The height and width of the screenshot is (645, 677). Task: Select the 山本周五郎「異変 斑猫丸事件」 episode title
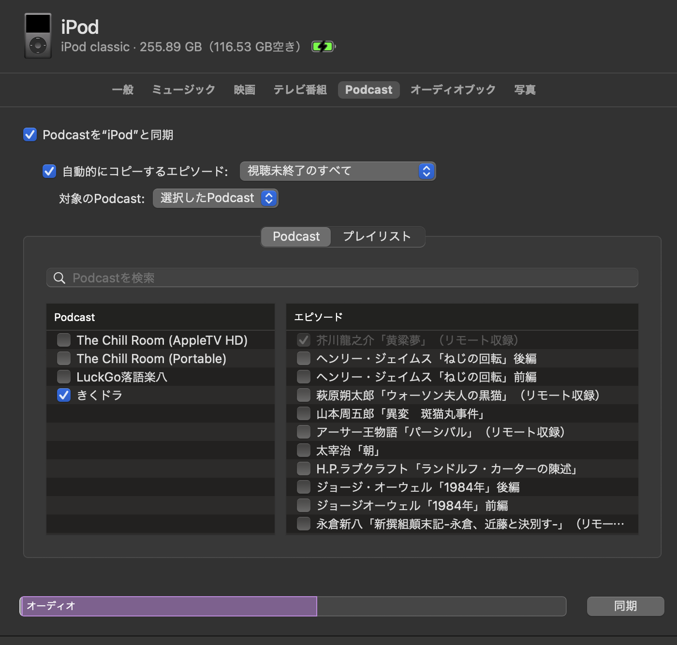(400, 414)
